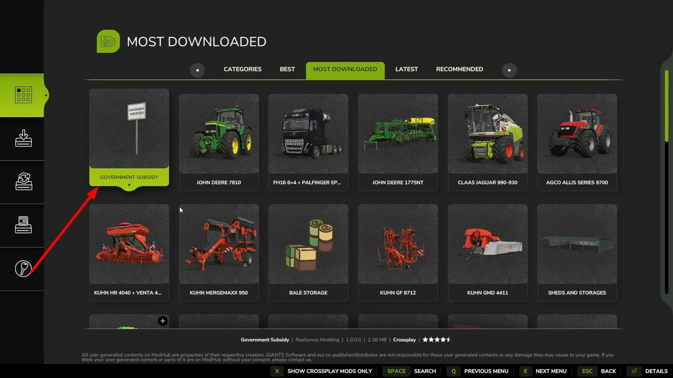Click the left arrow tab navigation button

click(x=197, y=70)
